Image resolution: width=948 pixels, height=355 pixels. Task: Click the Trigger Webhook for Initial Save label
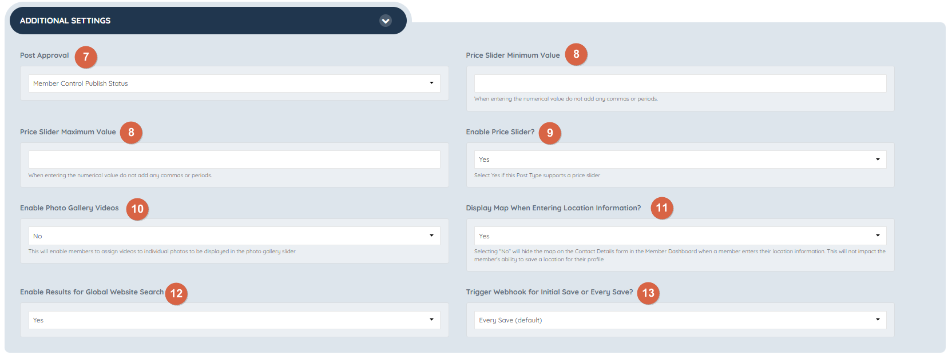tap(549, 292)
